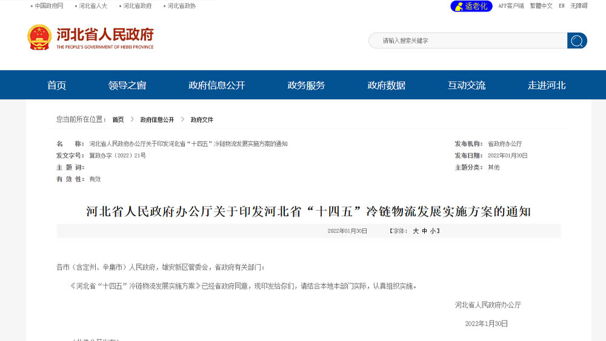Go to 首页 in the navigation bar

pos(56,85)
